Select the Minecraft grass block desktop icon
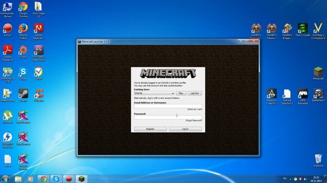The image size is (327, 183). [x=318, y=73]
